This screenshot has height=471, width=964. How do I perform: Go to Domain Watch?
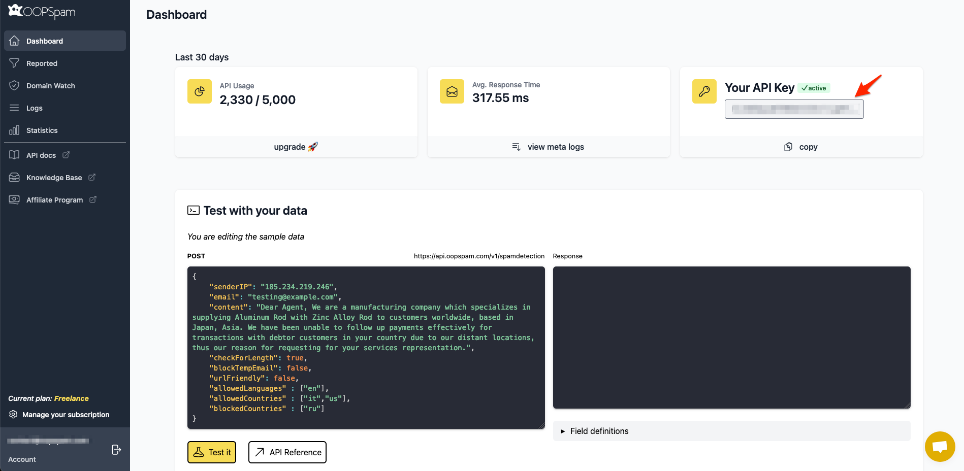65,85
